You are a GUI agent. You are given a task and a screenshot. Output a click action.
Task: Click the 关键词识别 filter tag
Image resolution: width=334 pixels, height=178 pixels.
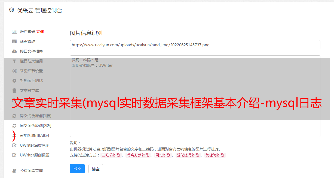pyautogui.click(x=215, y=155)
